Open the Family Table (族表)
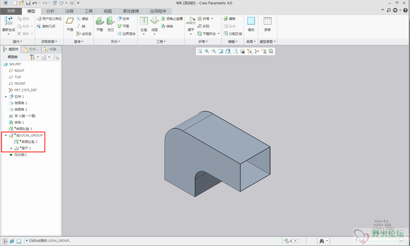410x246 pixels. (267, 24)
